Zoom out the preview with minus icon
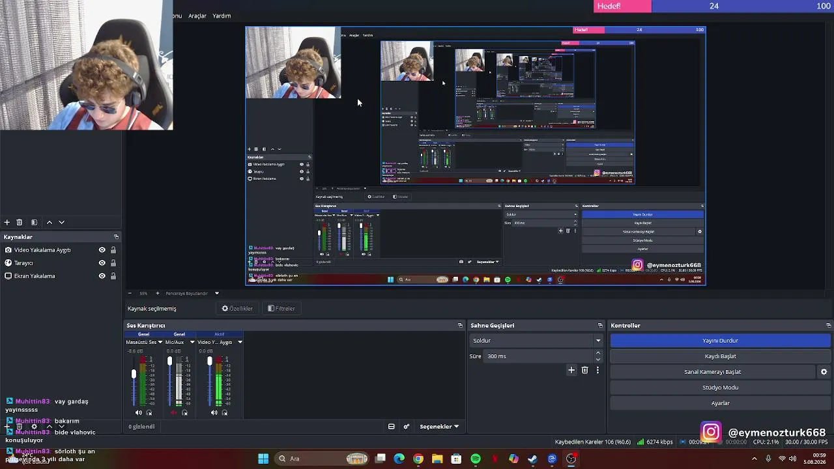The image size is (834, 469). [129, 293]
